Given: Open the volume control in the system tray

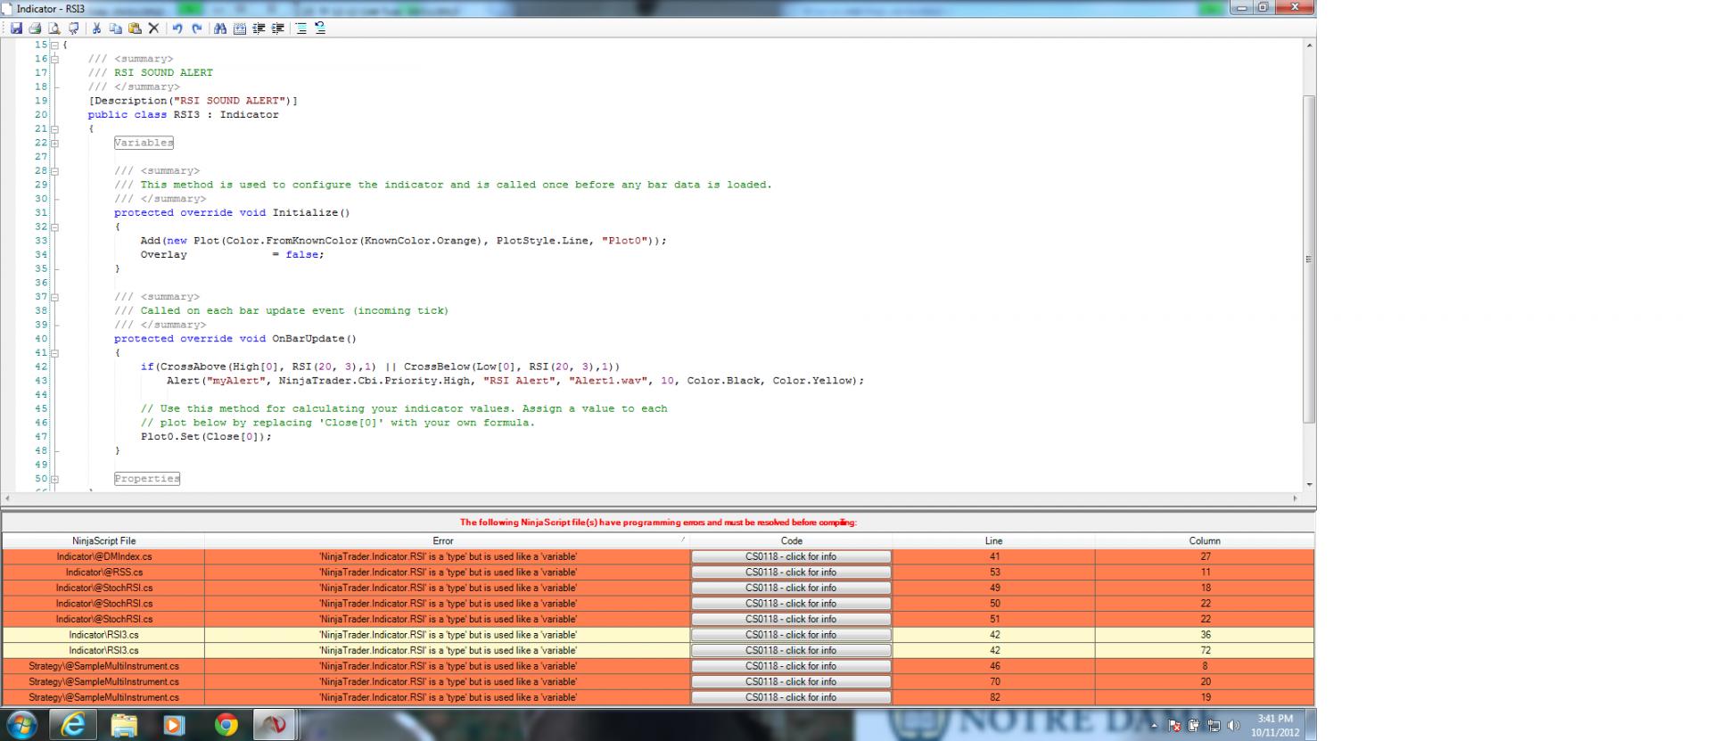Looking at the screenshot, I should tap(1233, 726).
